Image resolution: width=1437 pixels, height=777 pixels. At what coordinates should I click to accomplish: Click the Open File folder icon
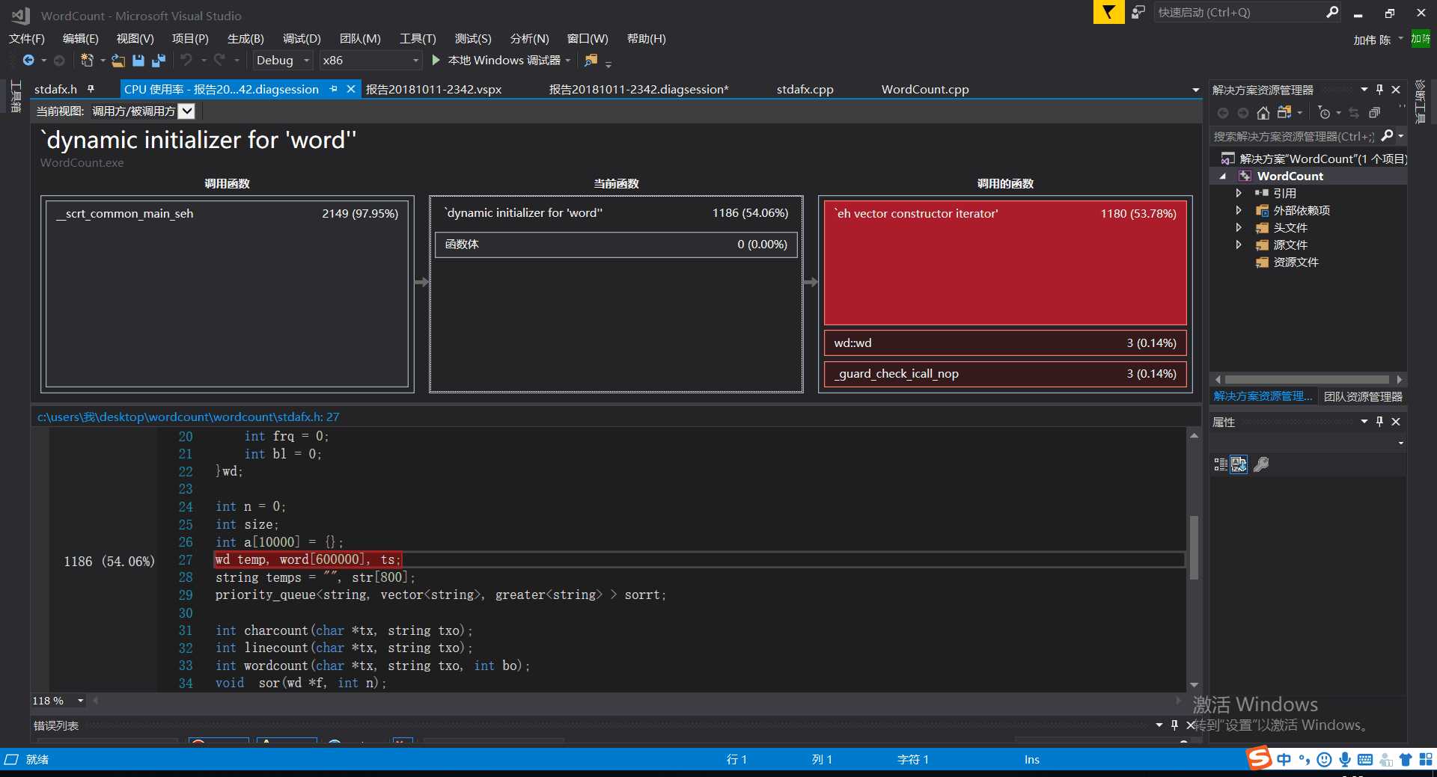click(118, 60)
